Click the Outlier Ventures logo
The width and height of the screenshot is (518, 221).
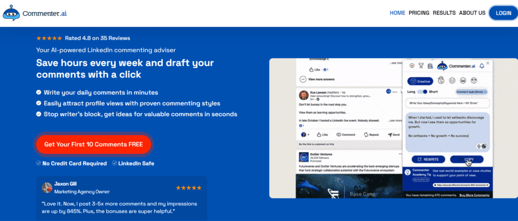(x=304, y=157)
